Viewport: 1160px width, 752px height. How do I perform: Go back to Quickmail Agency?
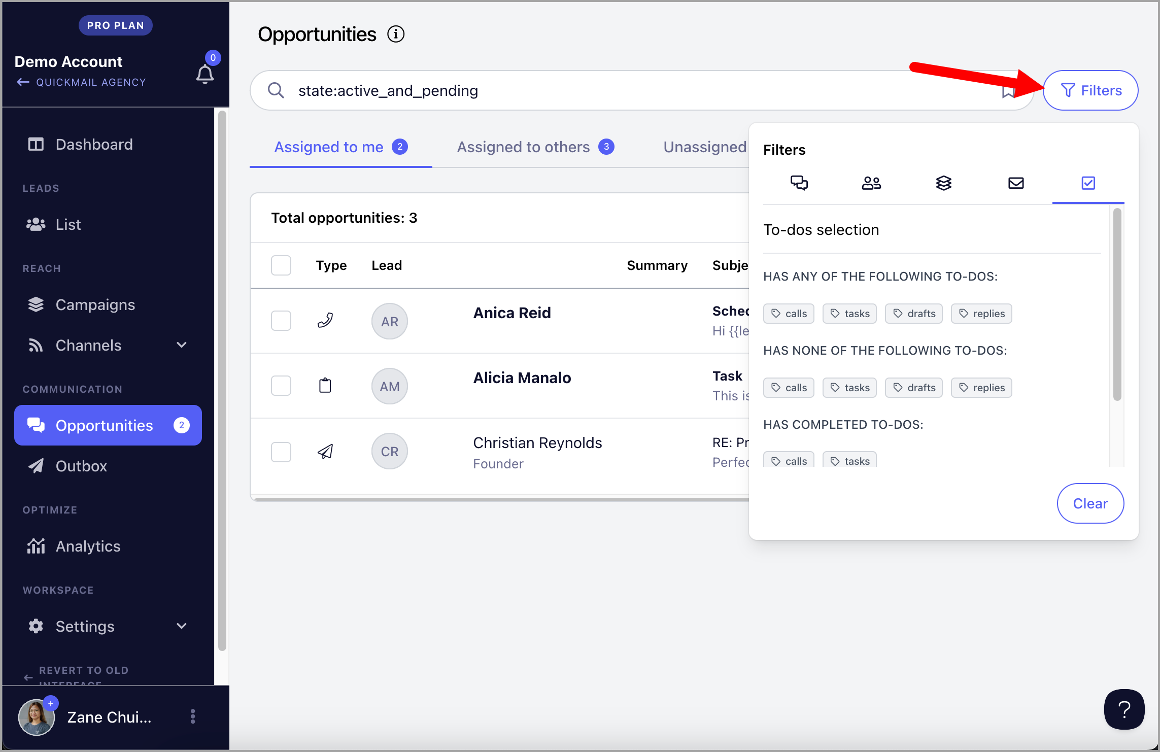click(x=81, y=82)
